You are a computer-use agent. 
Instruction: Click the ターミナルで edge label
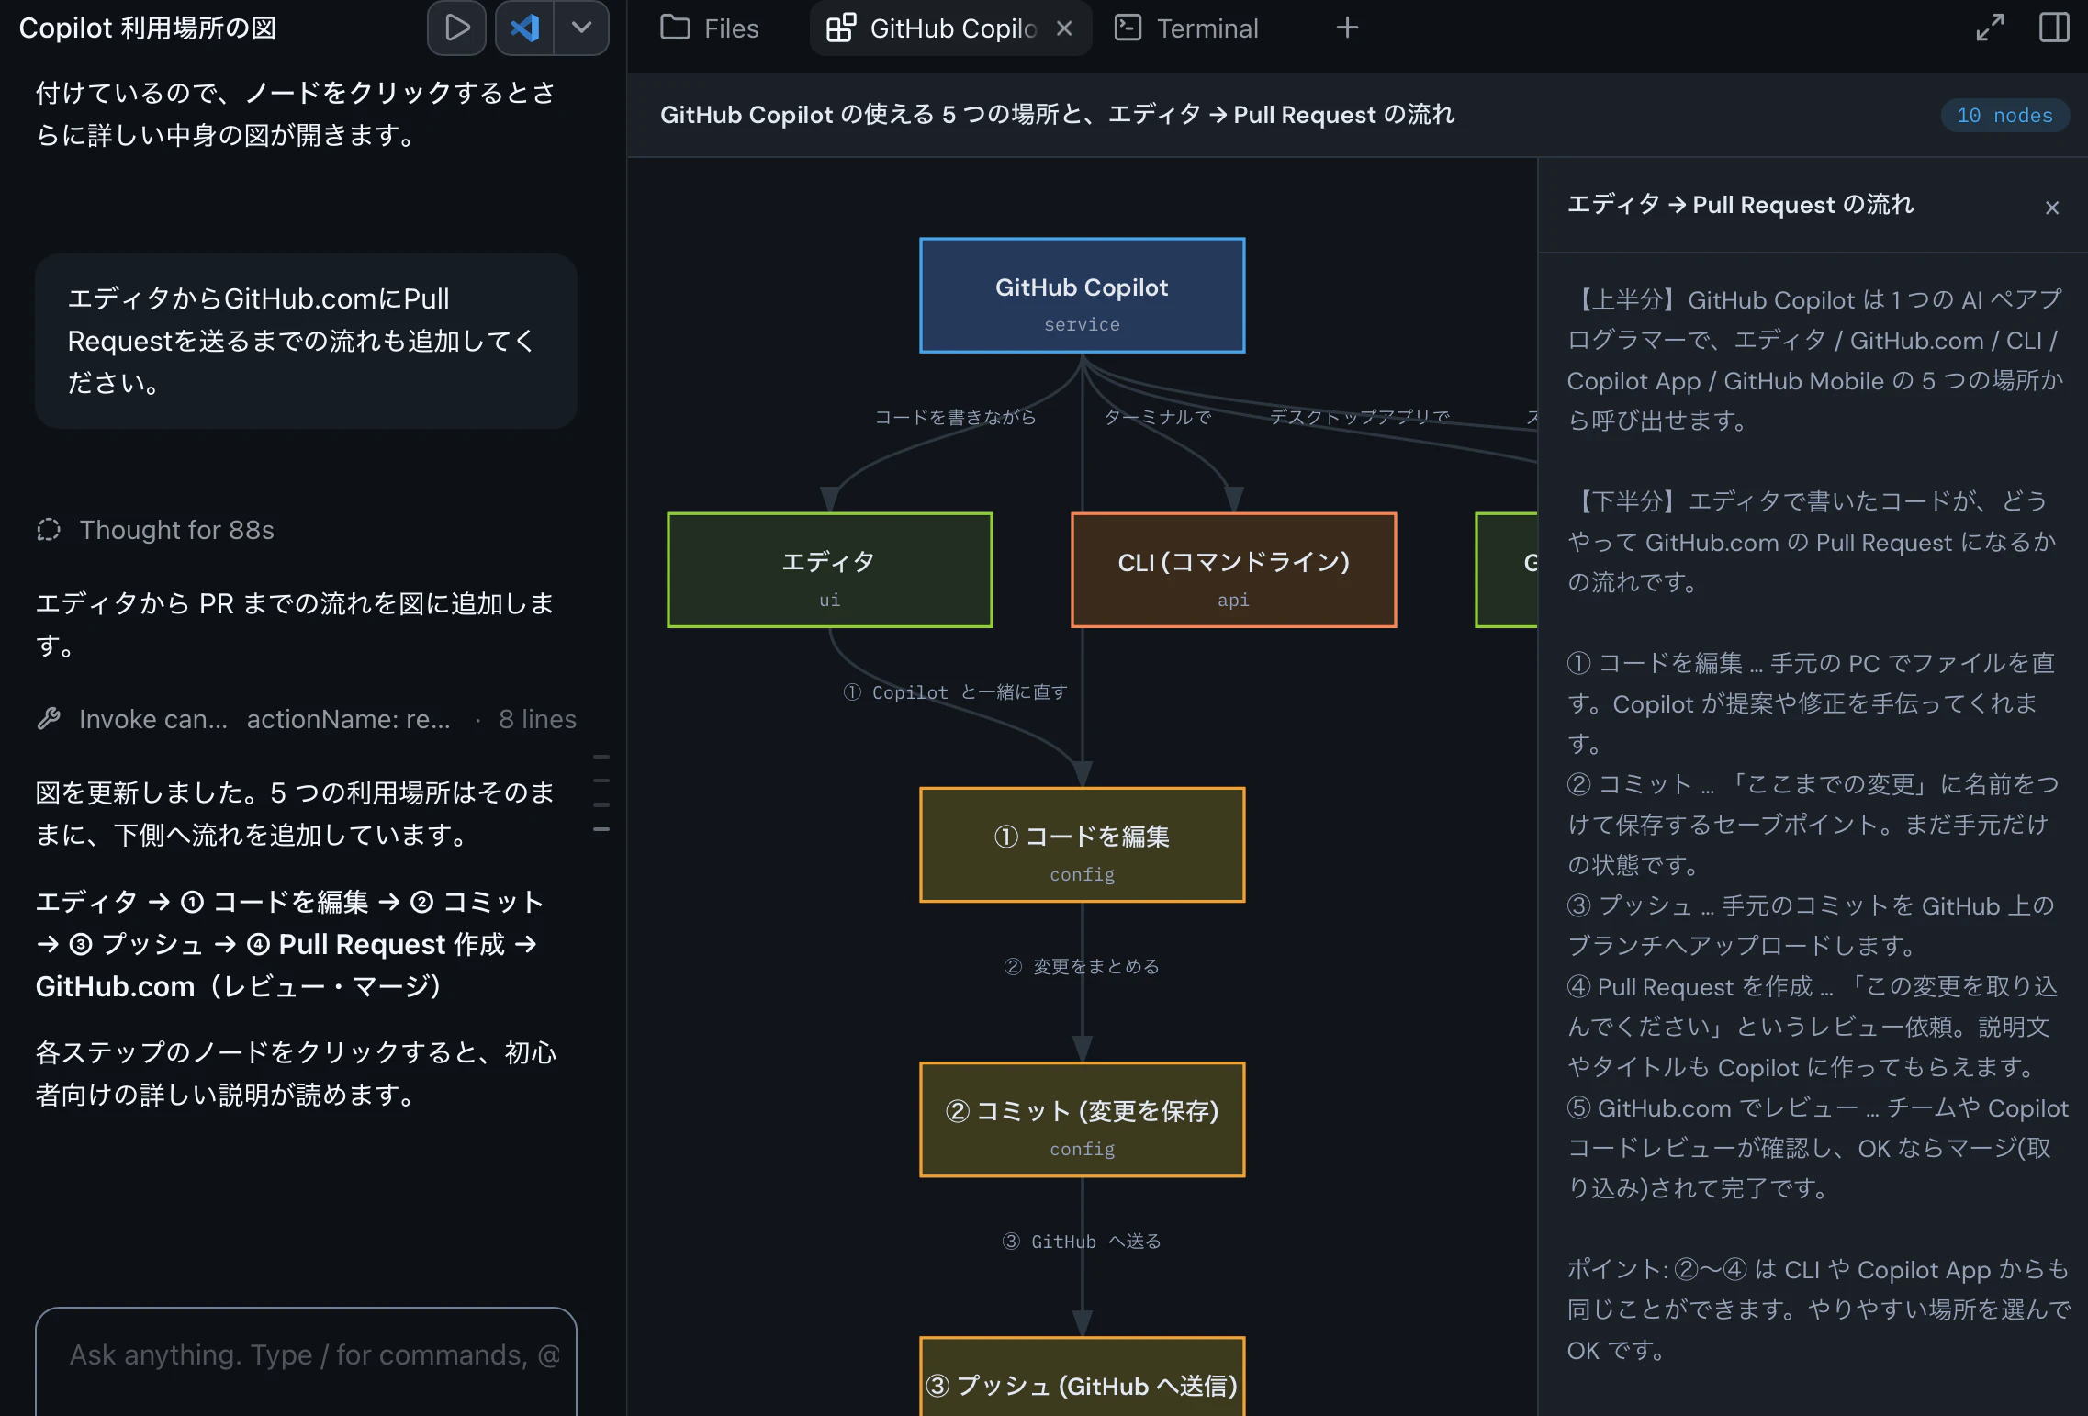[x=1158, y=417]
